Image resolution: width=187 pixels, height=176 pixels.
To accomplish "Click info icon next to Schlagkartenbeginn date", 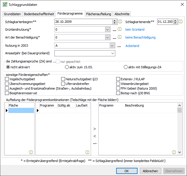I will click(x=120, y=22).
